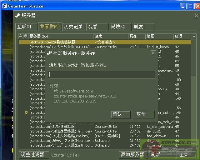This screenshot has height=160, width=200.
Task: Close the 服务器 browser window
Action: coord(196,15)
